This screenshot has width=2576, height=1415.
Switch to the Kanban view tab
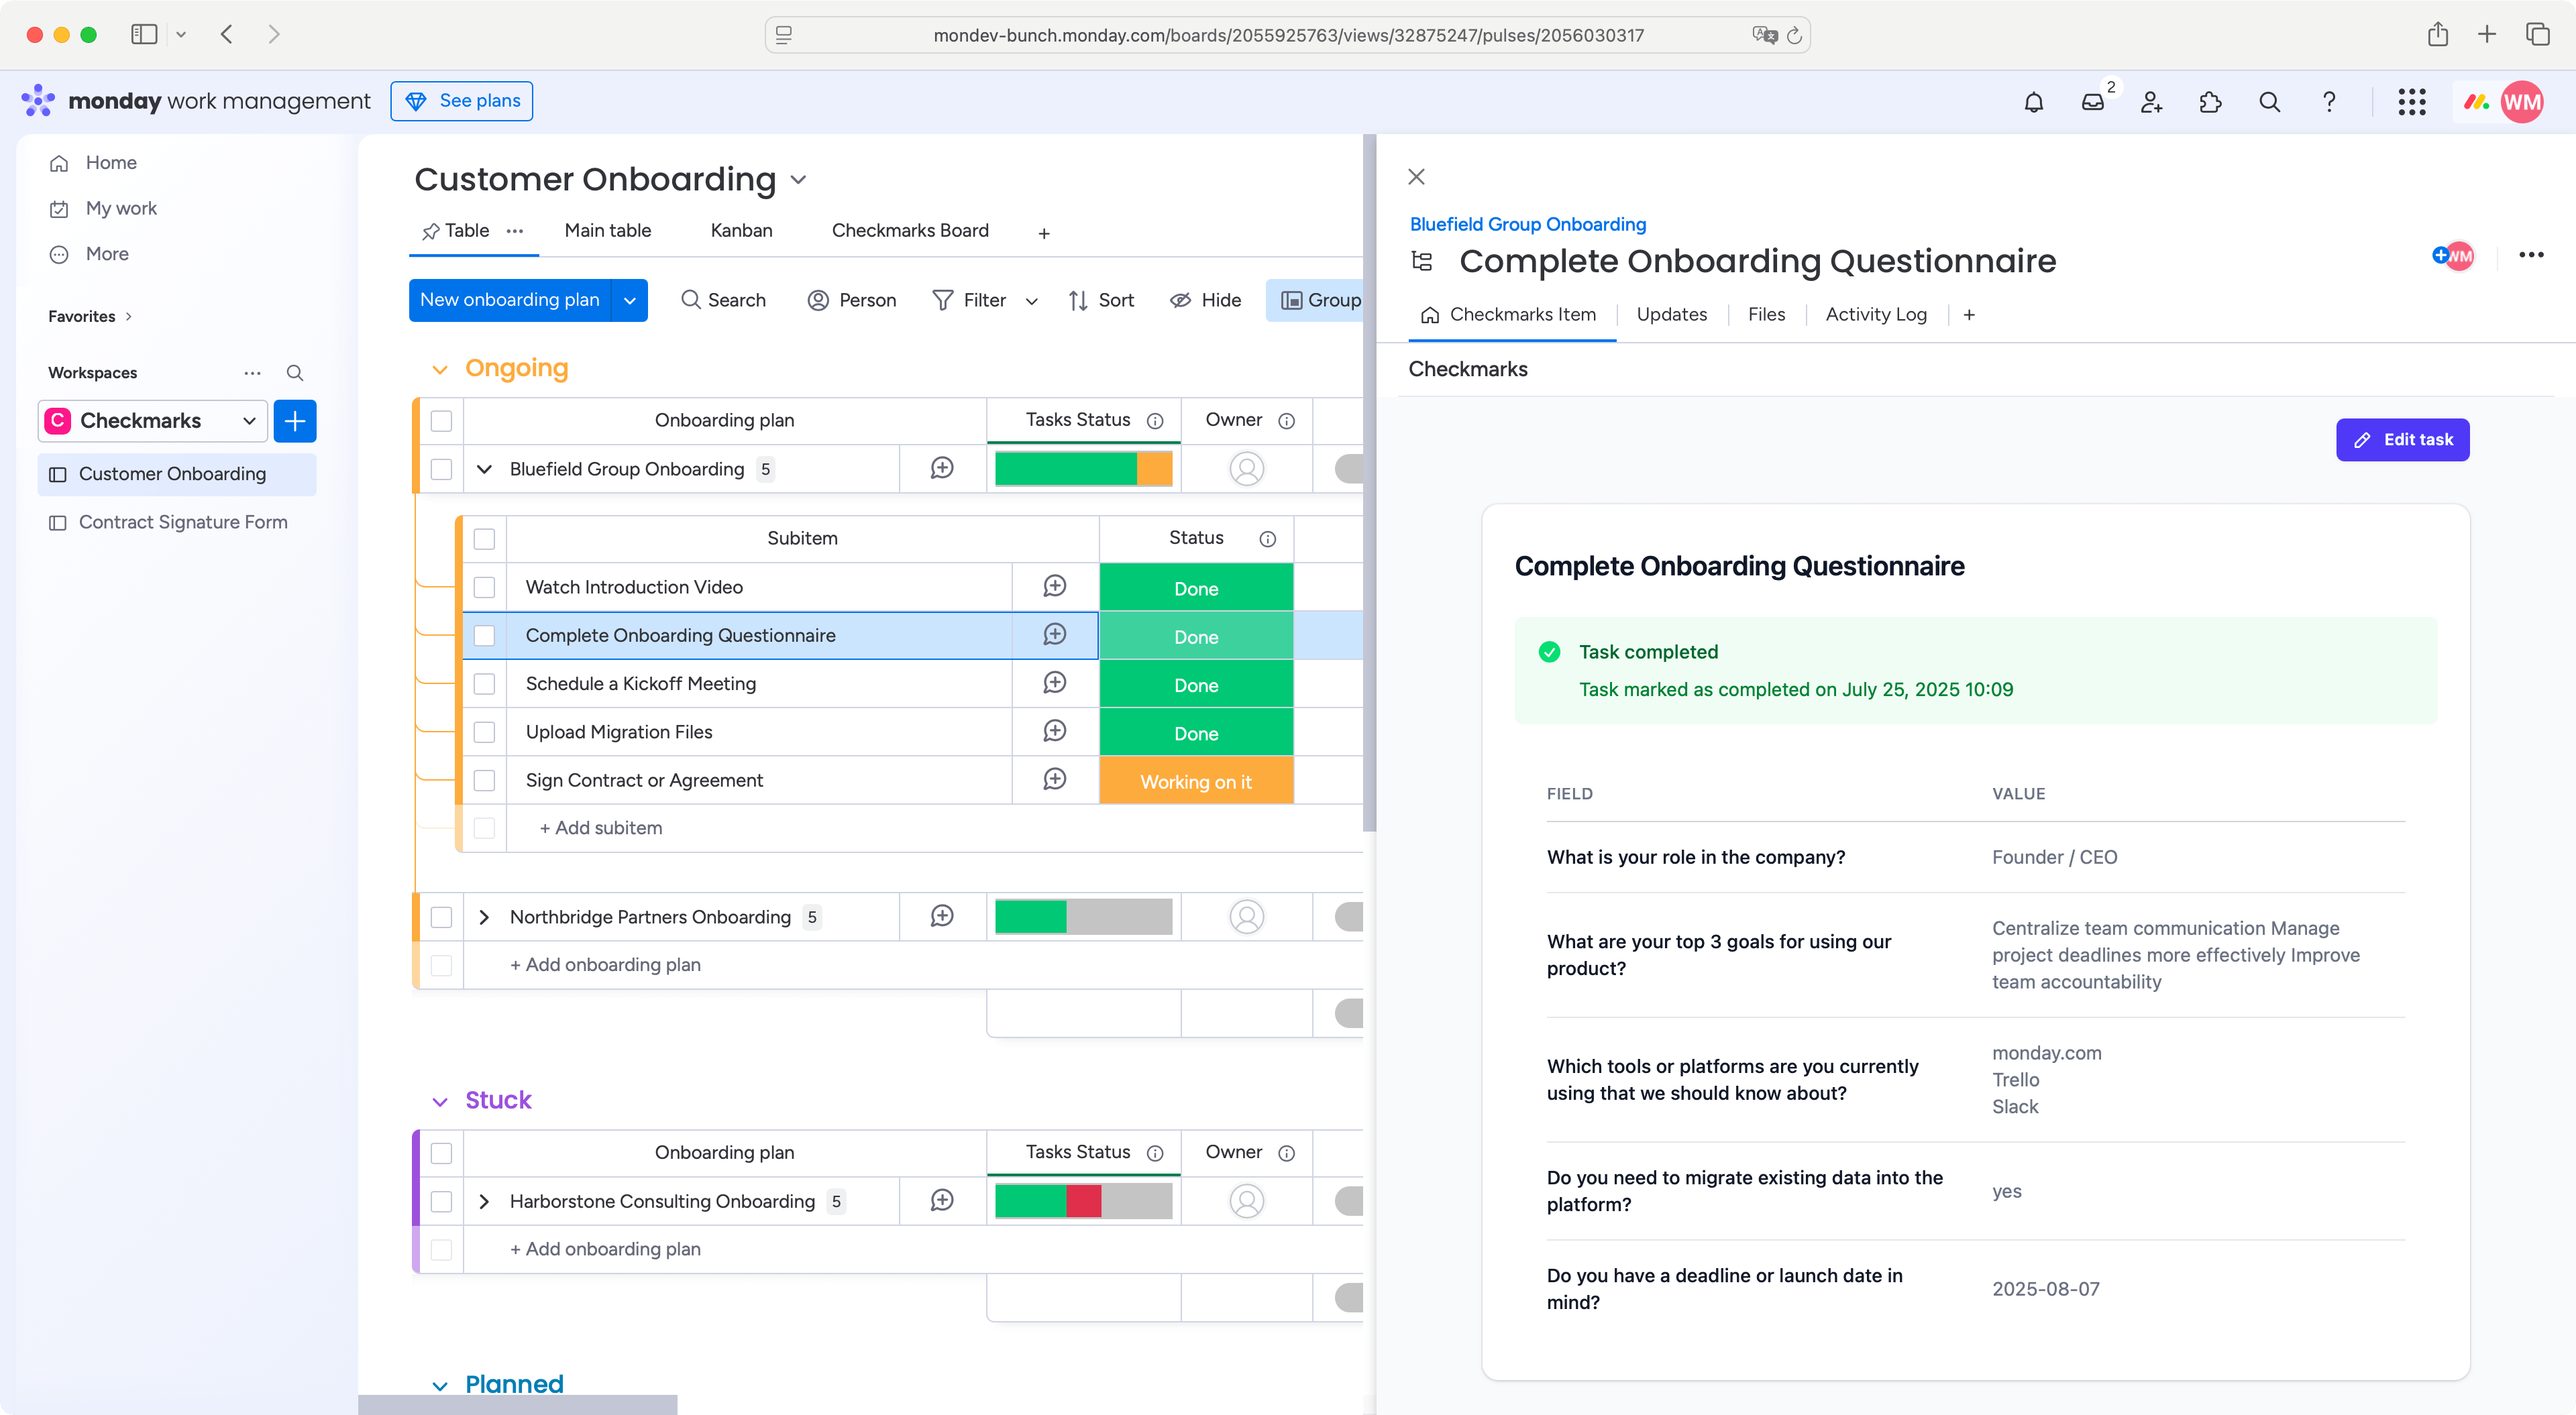[741, 231]
